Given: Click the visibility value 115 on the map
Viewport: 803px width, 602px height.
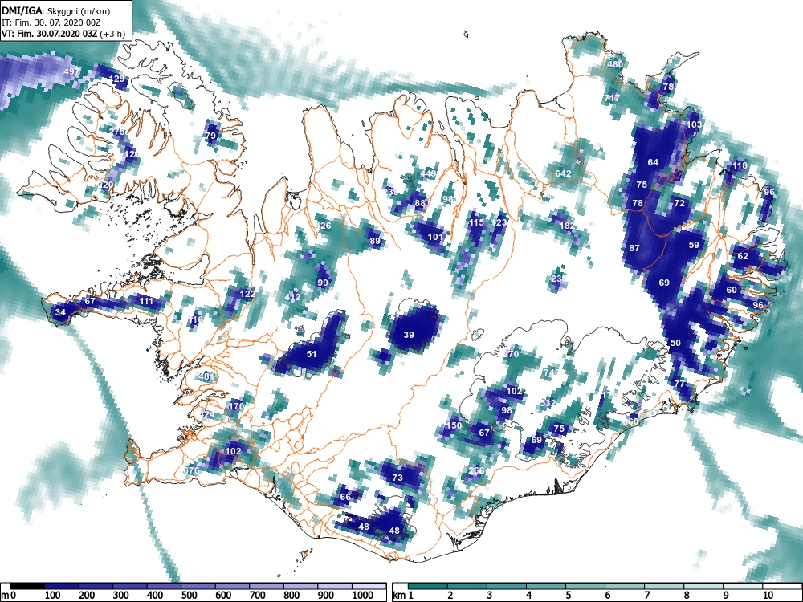Looking at the screenshot, I should point(476,222).
